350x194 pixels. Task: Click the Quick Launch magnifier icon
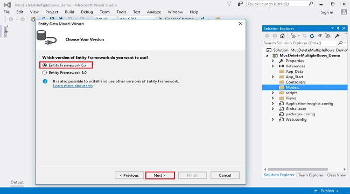pos(311,4)
